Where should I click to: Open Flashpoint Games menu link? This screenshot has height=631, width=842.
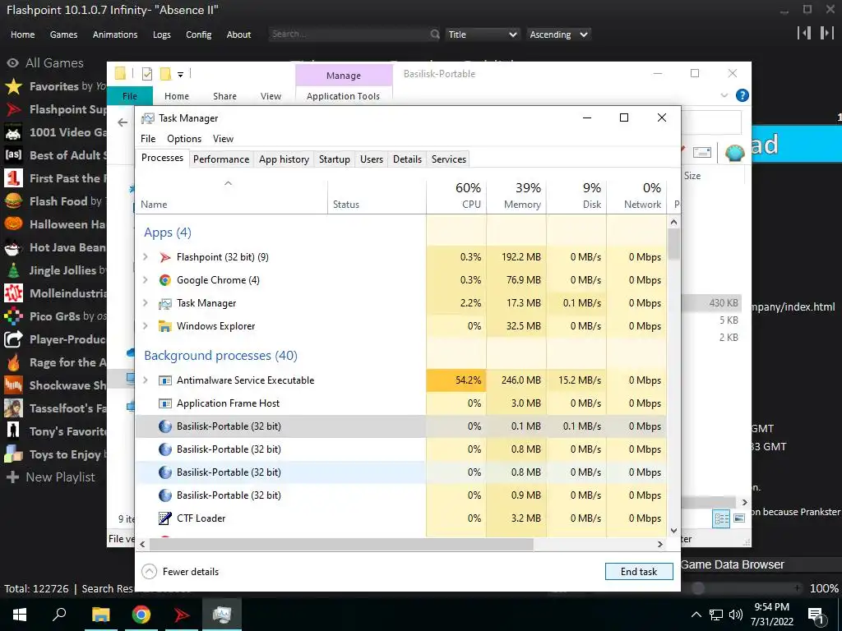click(x=64, y=35)
